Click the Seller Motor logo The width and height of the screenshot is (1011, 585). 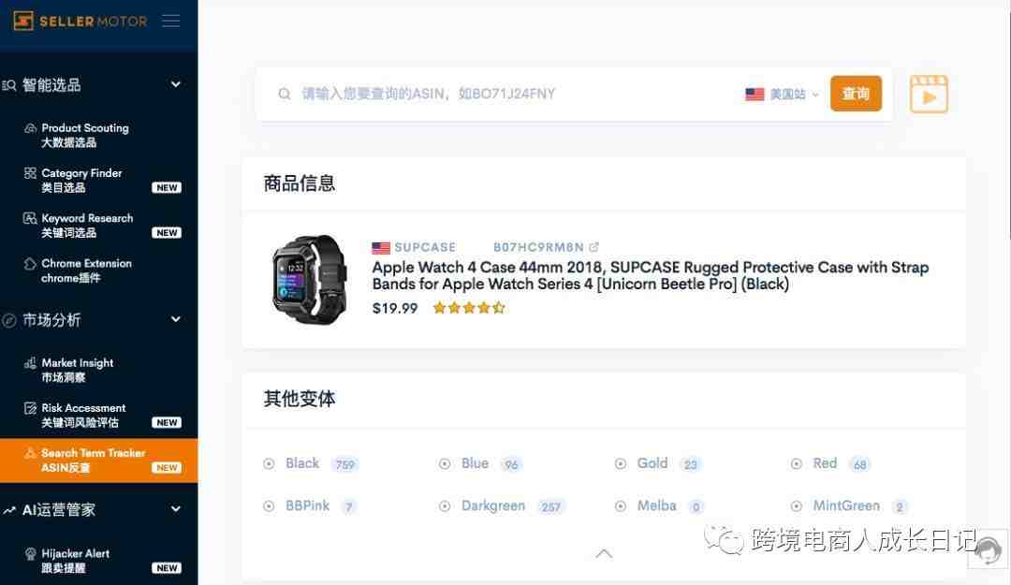click(x=81, y=22)
